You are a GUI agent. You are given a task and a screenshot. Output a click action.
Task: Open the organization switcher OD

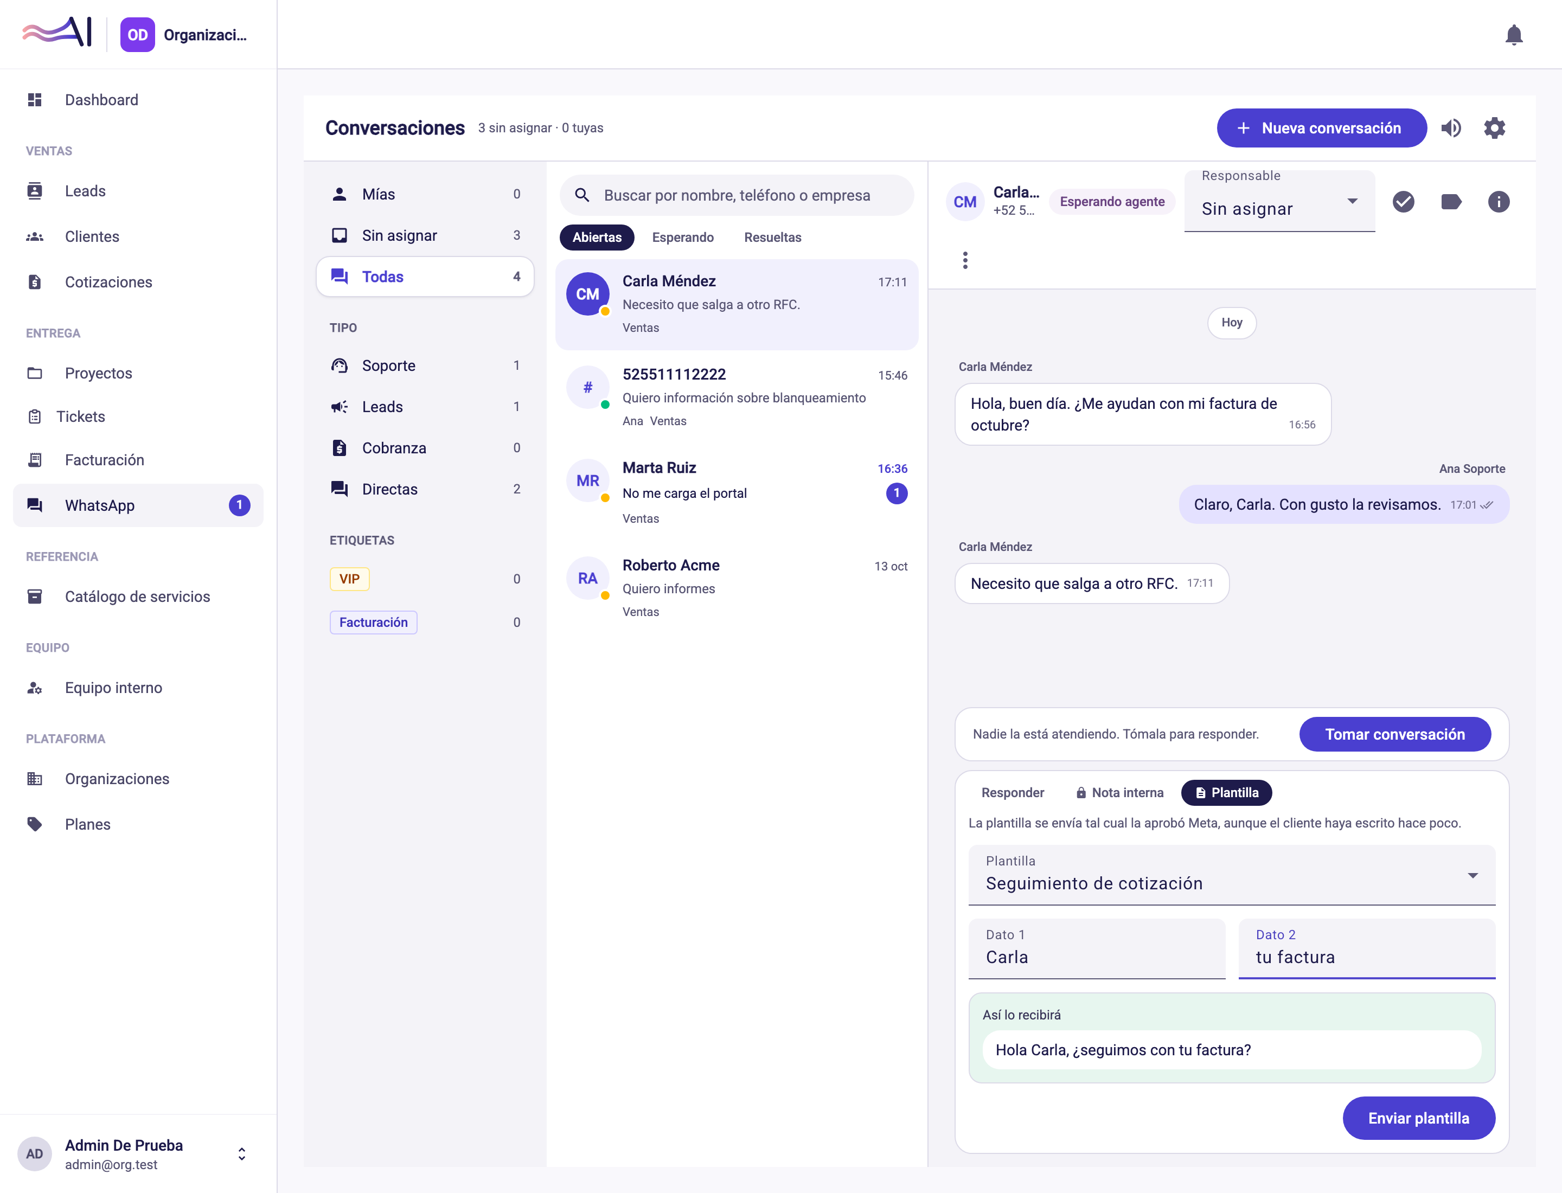point(183,35)
